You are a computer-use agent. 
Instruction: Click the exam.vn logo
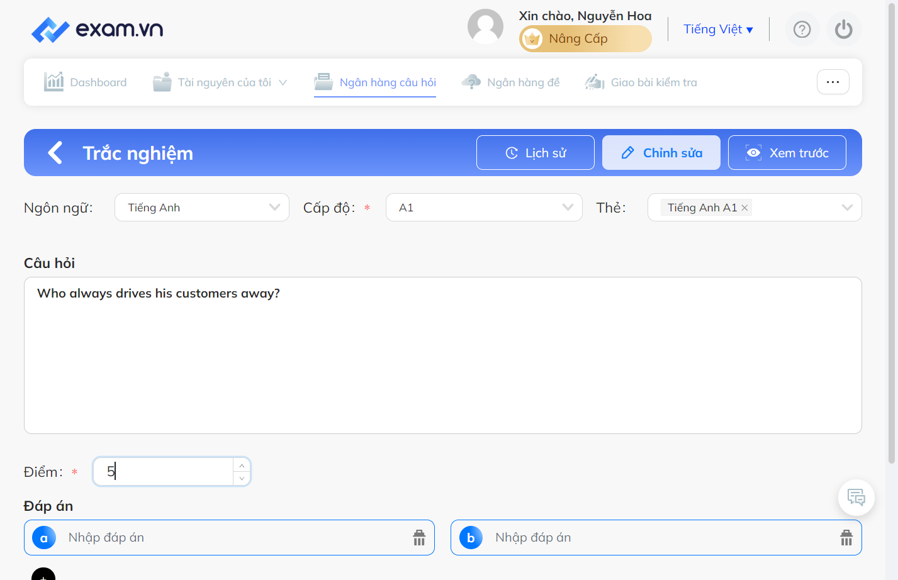tap(98, 30)
